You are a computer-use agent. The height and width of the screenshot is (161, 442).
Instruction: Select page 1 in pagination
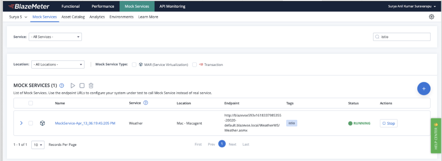pos(222,144)
